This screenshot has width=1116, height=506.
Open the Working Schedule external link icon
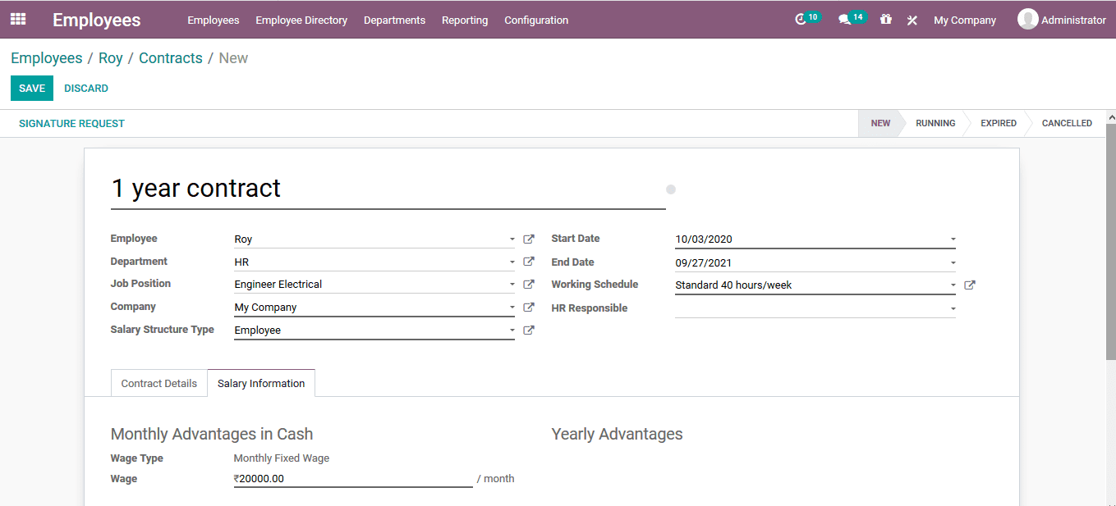click(970, 285)
